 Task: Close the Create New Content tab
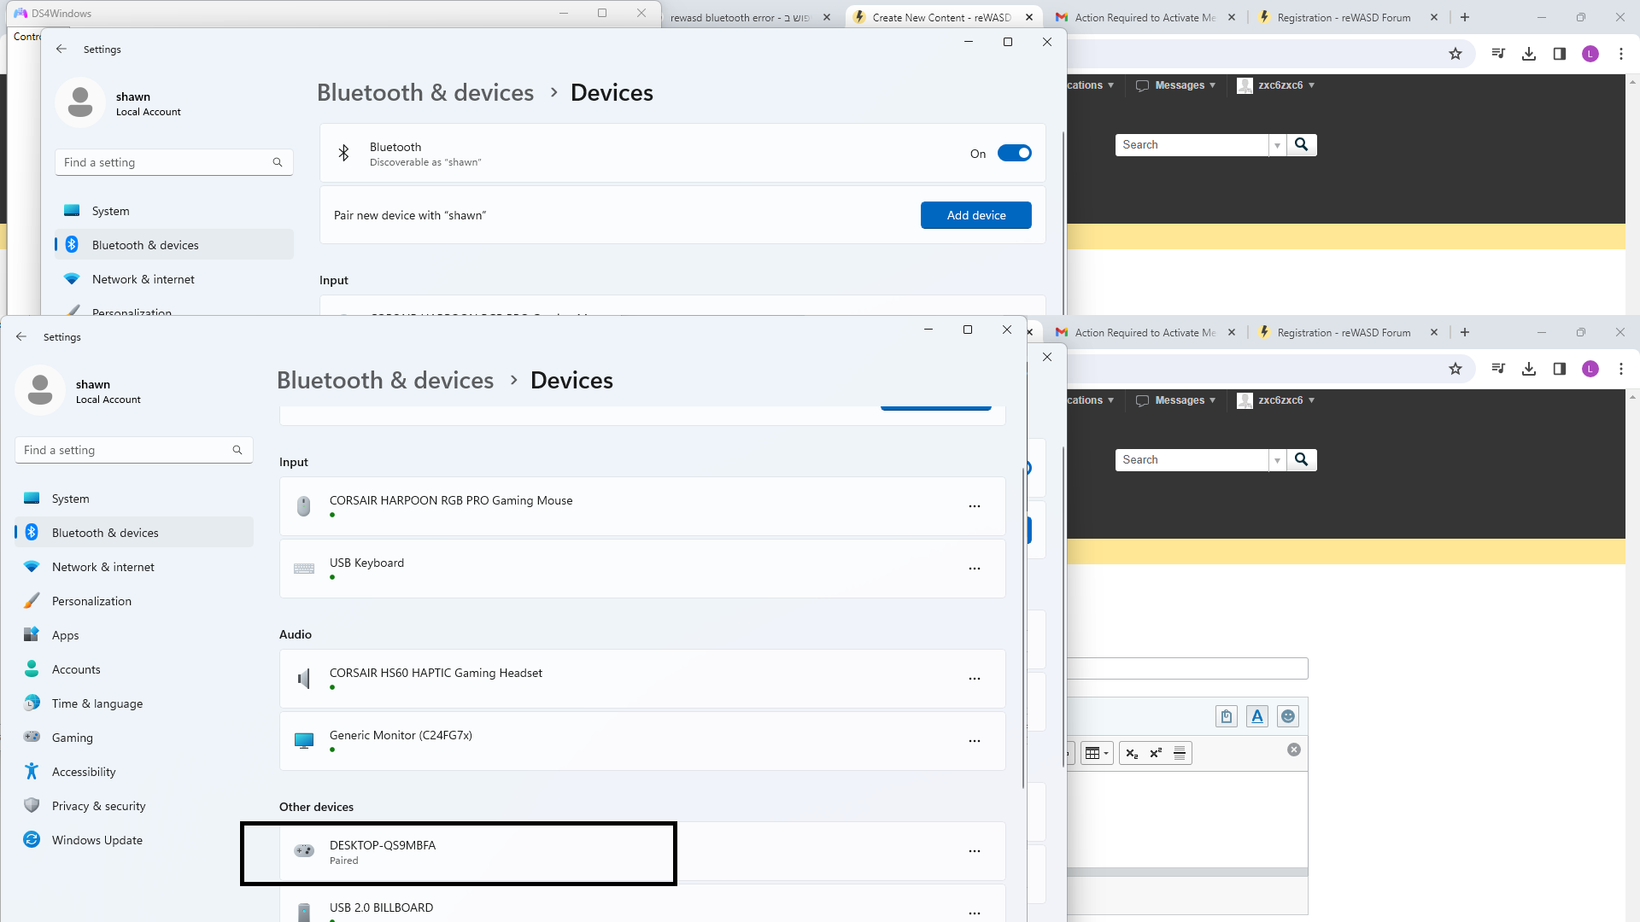[x=1030, y=17]
